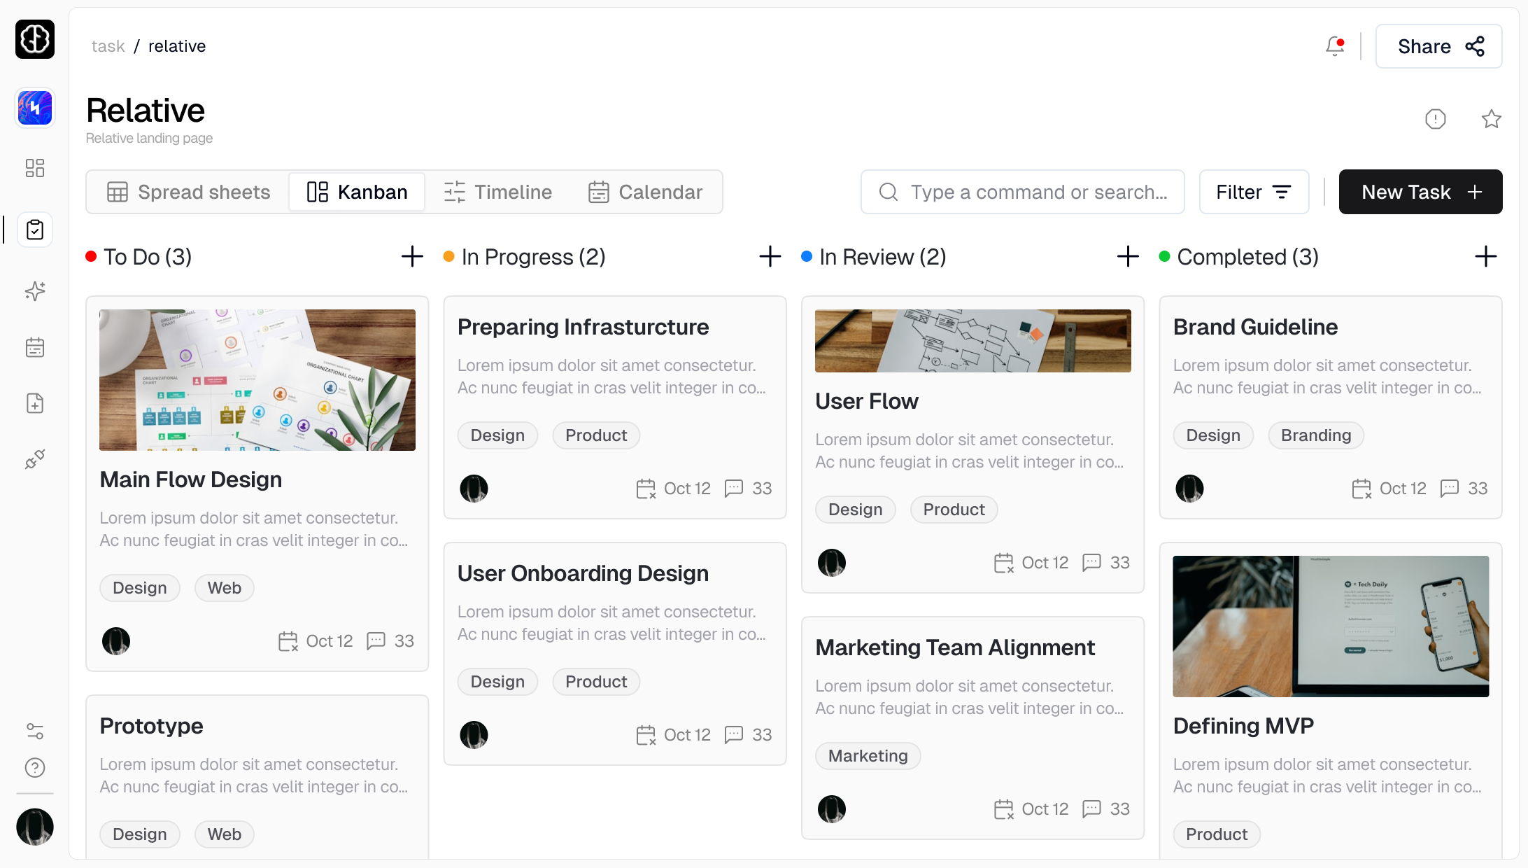This screenshot has height=868, width=1528.
Task: Click the Share button
Action: 1438,45
